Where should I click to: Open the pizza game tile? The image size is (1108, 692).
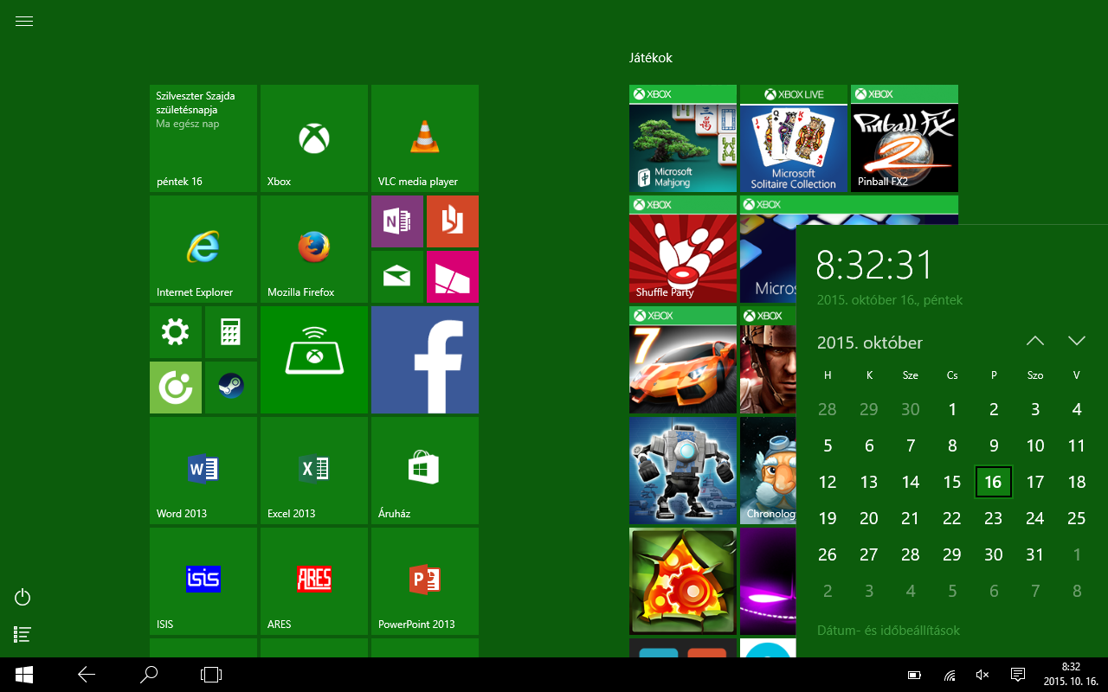(x=683, y=581)
